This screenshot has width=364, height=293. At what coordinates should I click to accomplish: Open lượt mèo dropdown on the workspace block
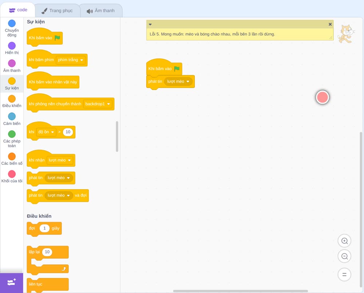[178, 81]
